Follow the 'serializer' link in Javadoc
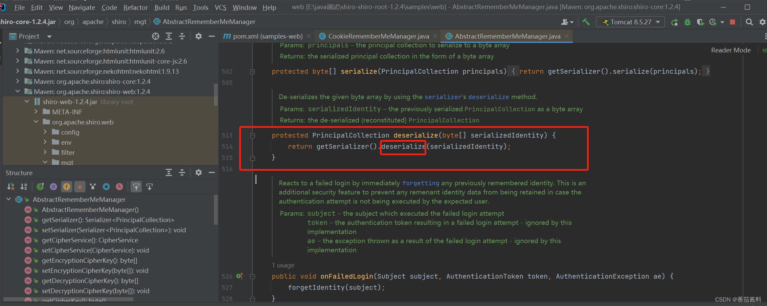The width and height of the screenshot is (767, 306). (x=443, y=97)
